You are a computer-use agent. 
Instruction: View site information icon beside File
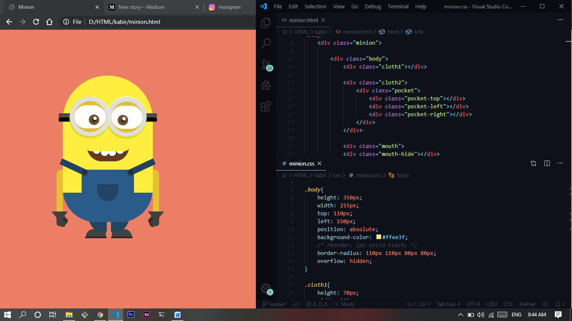(x=66, y=22)
